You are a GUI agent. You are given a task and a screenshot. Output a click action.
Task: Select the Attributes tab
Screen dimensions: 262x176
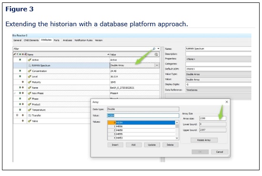pyautogui.click(x=46, y=40)
